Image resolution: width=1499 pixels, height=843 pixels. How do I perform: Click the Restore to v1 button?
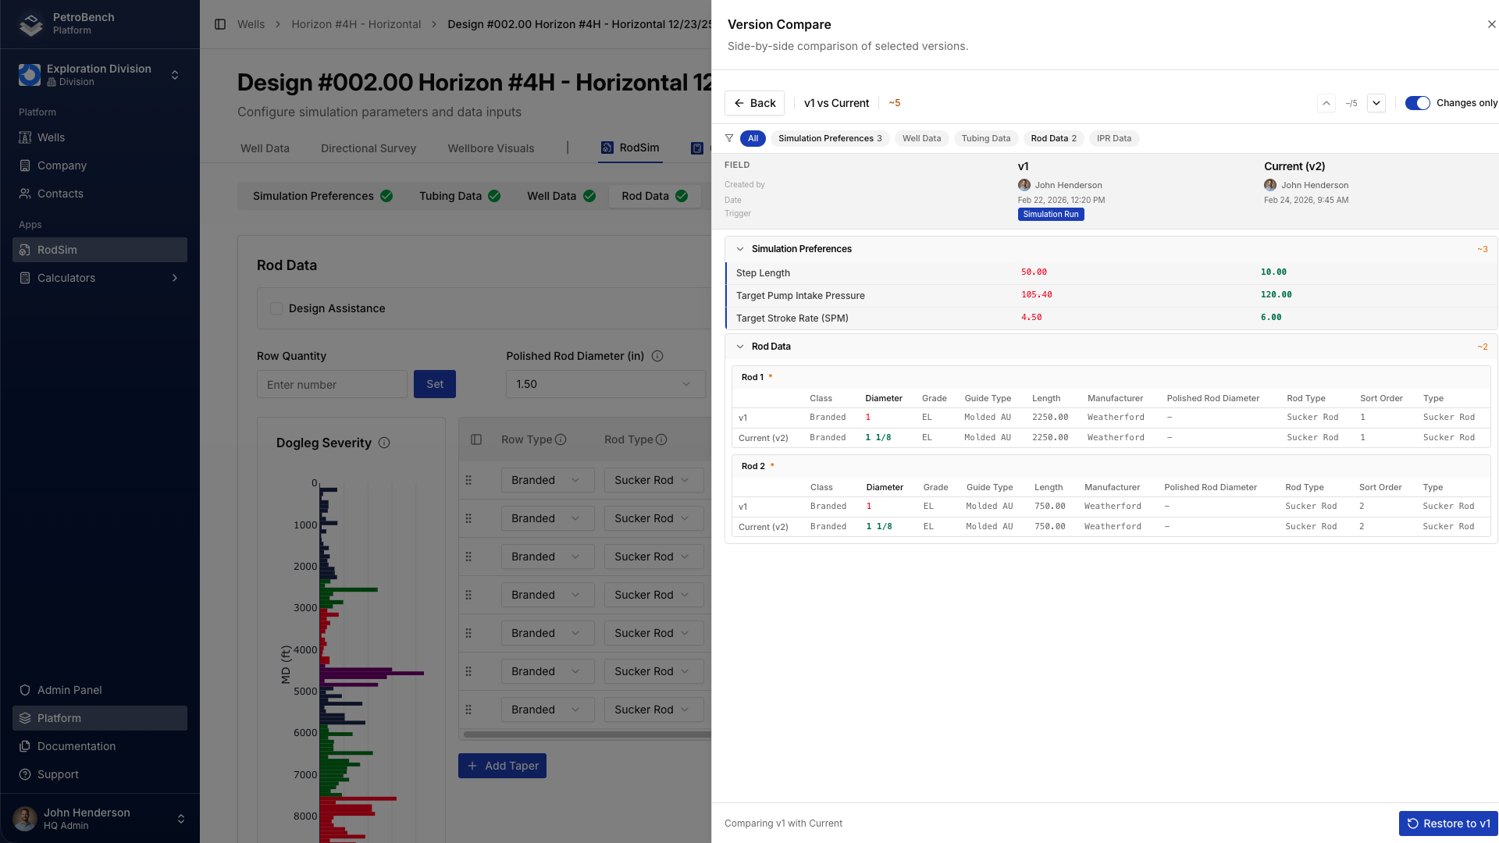click(x=1448, y=823)
